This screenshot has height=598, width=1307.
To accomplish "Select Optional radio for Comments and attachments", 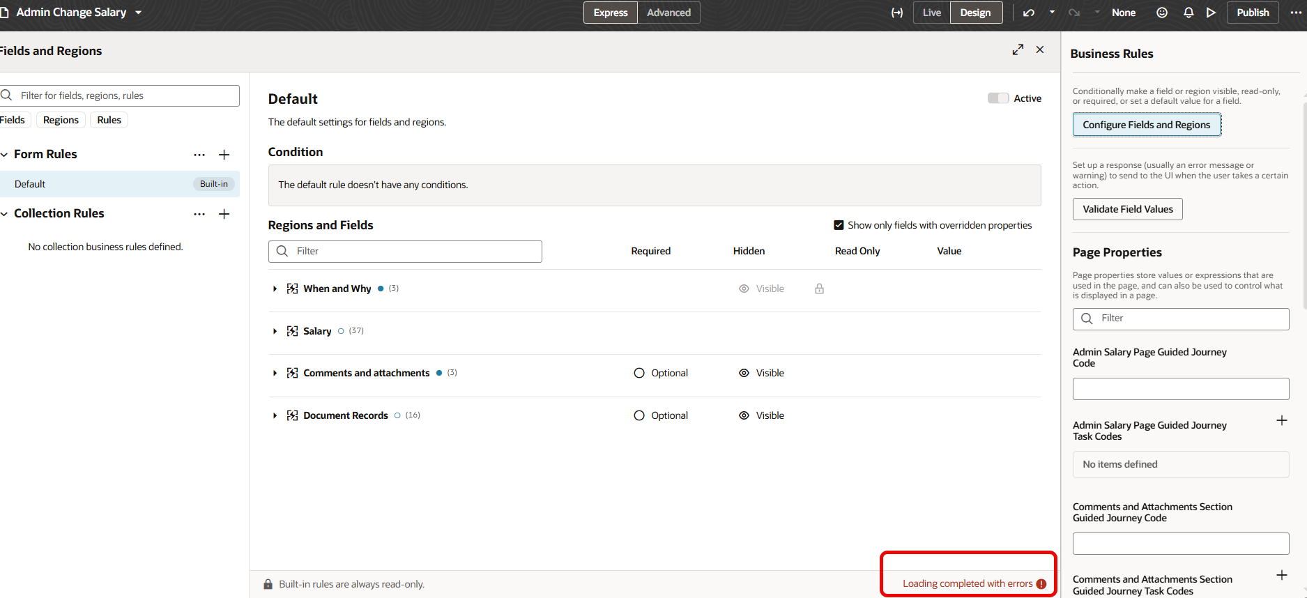I will tap(639, 373).
